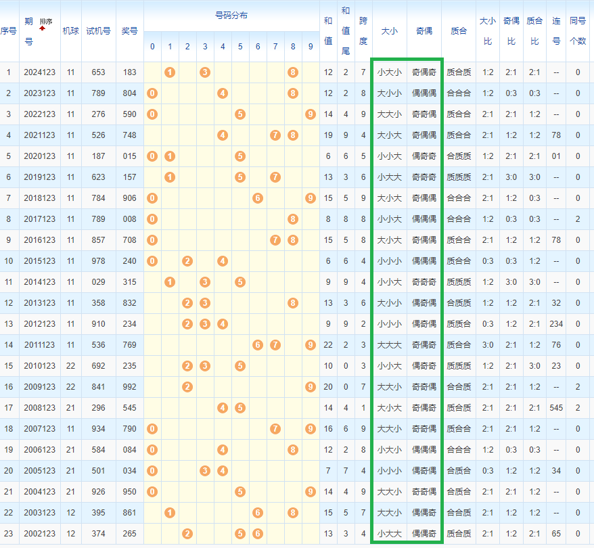Click the 号码分布 header
The image size is (594, 548).
pos(231,15)
